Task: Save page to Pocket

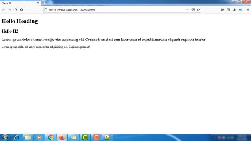Action: (193, 10)
